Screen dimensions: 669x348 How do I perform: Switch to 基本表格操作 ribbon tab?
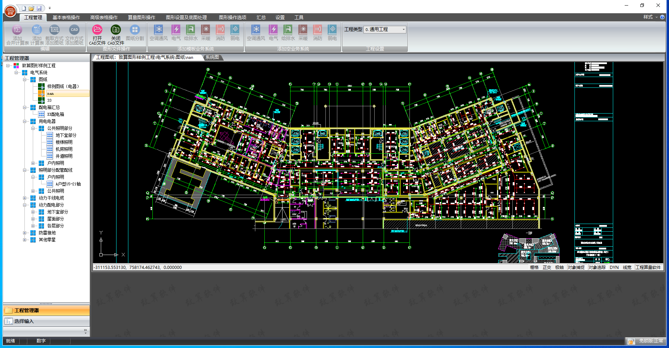click(66, 17)
